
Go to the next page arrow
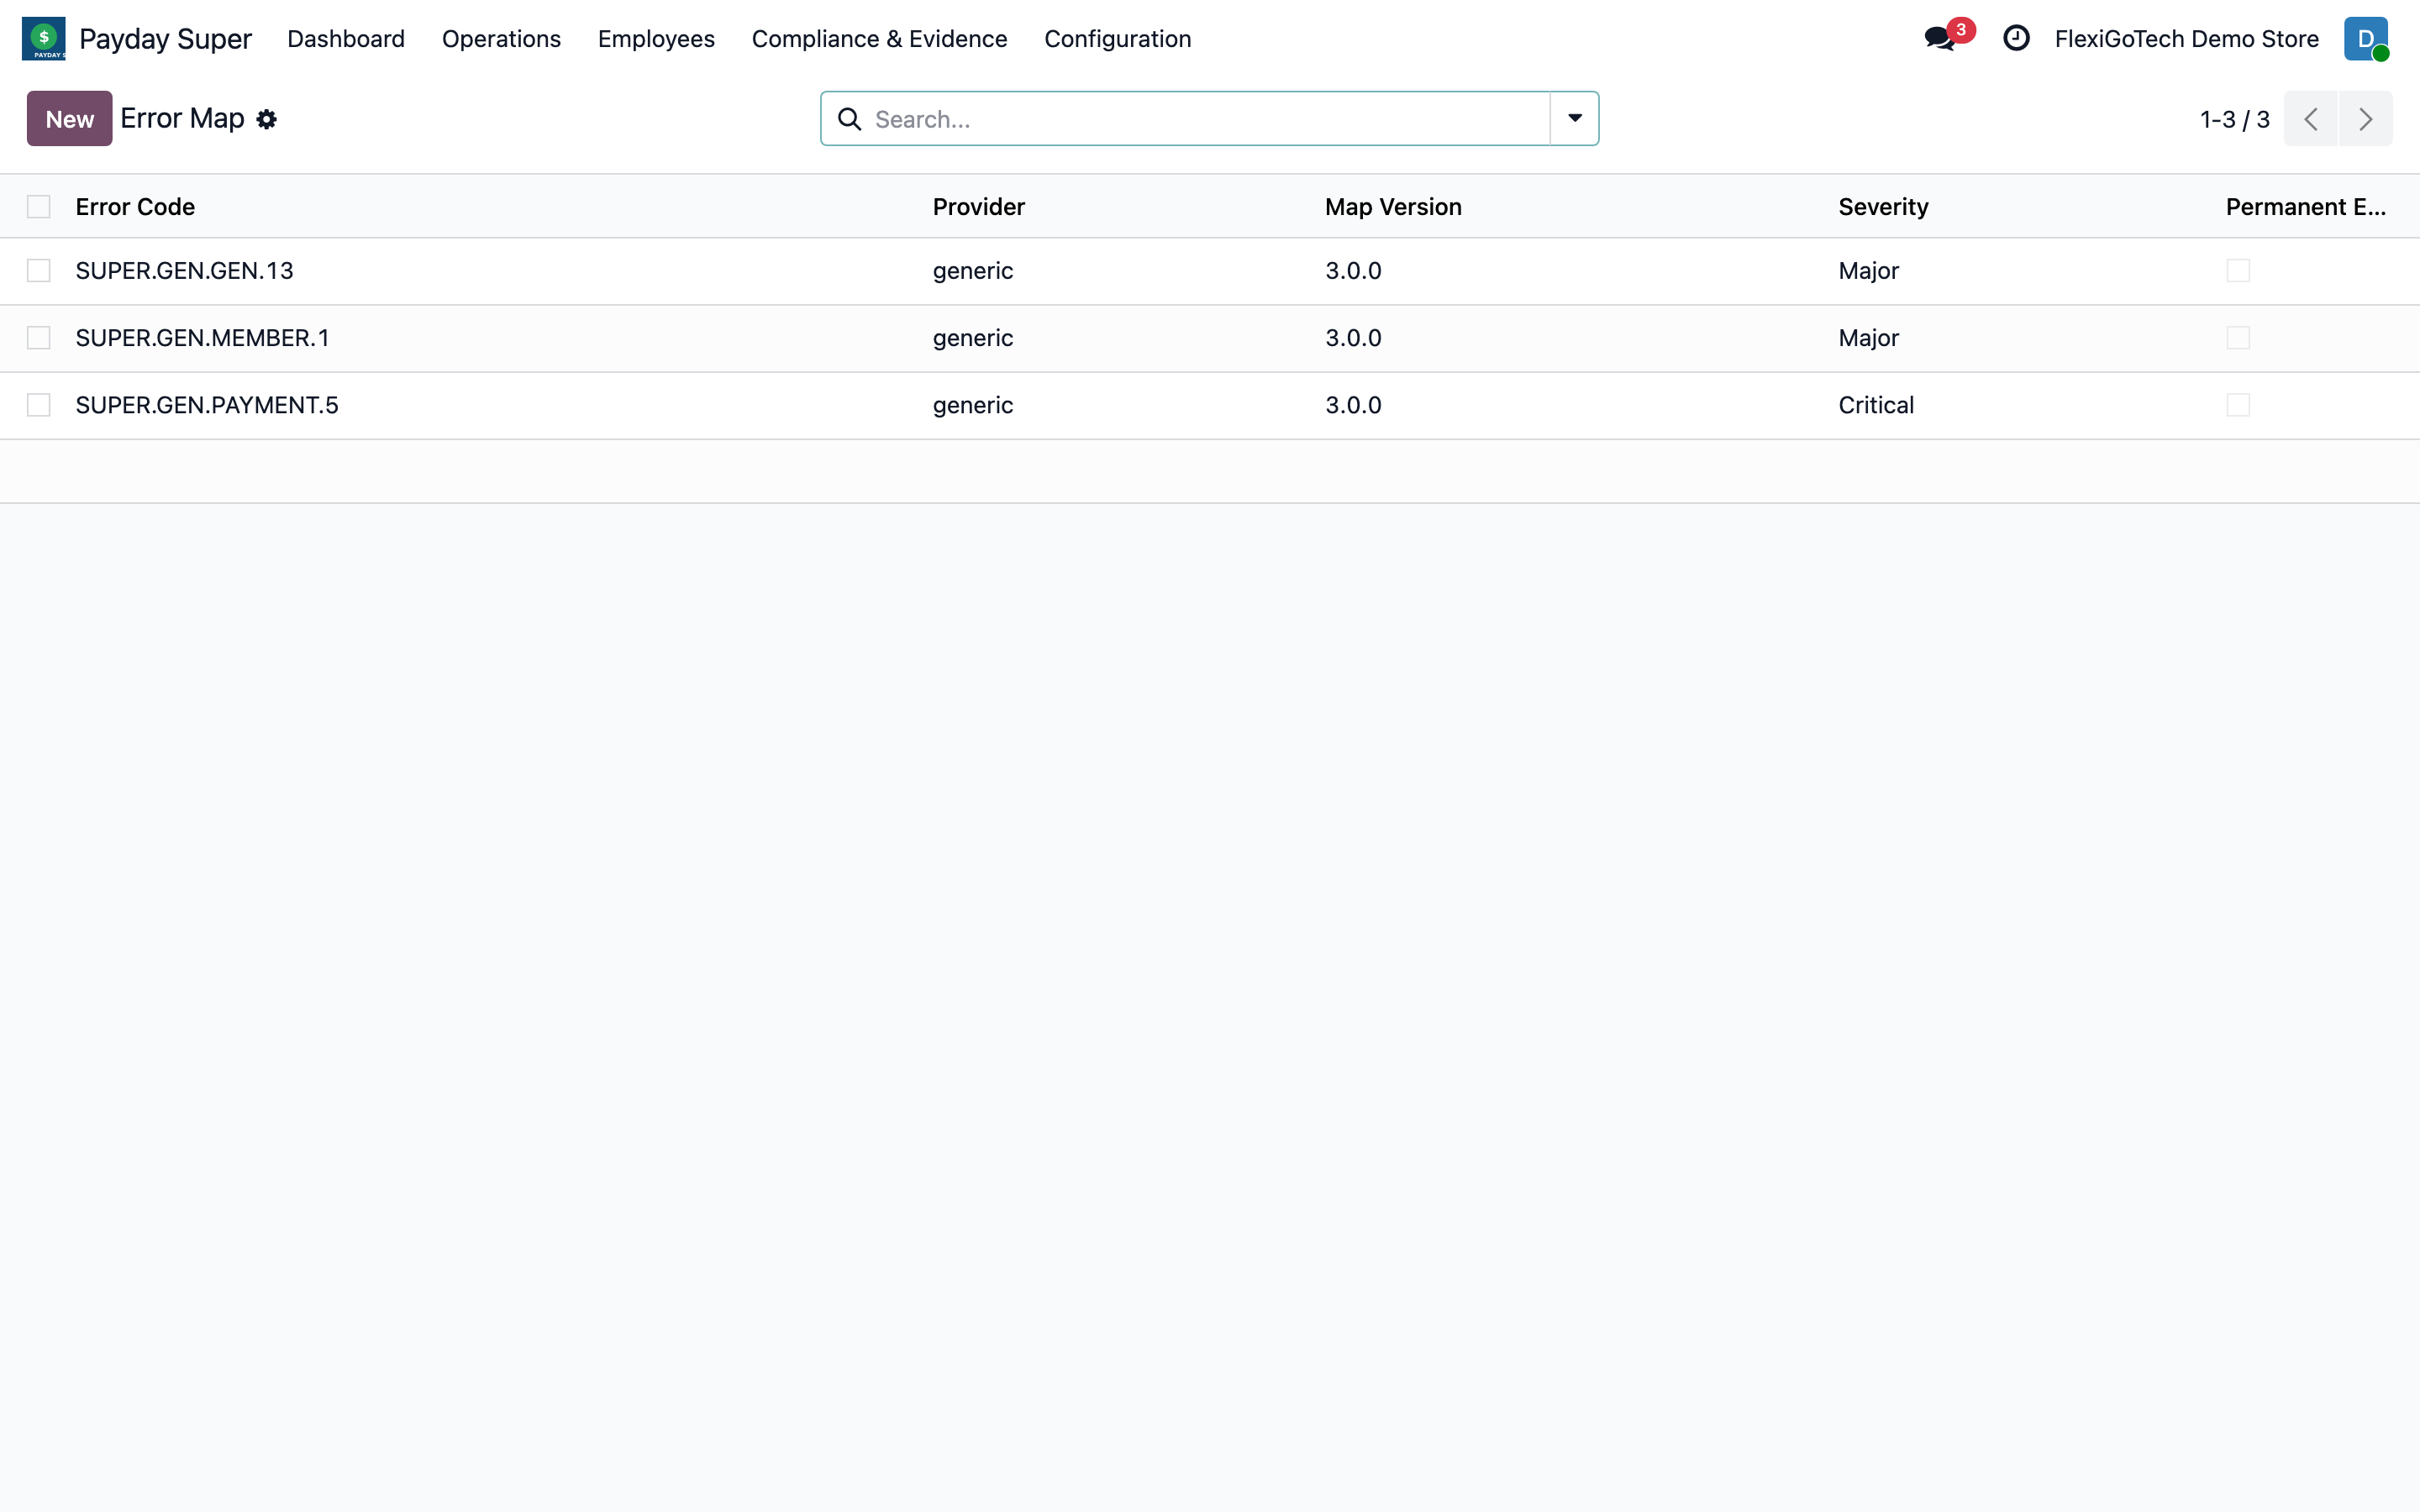click(2366, 119)
